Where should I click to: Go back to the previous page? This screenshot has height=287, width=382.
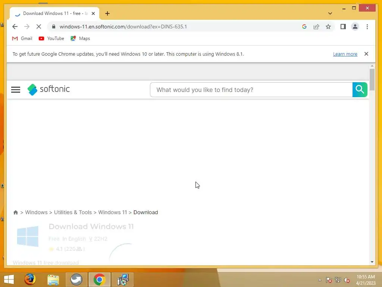15,27
